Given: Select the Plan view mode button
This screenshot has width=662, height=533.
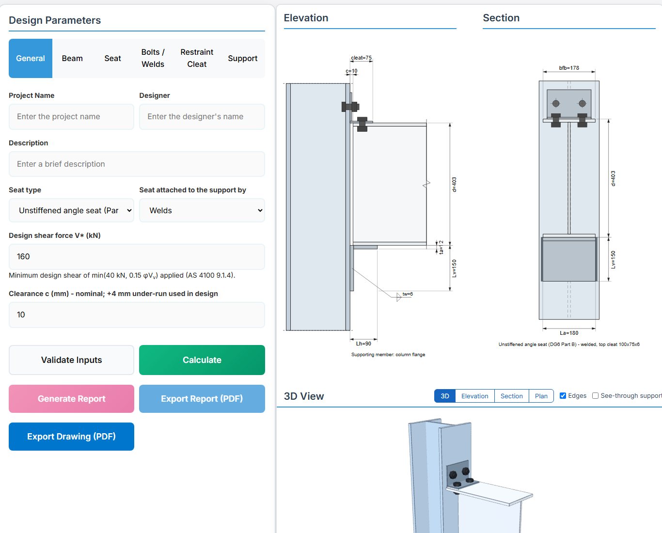Looking at the screenshot, I should coord(541,396).
